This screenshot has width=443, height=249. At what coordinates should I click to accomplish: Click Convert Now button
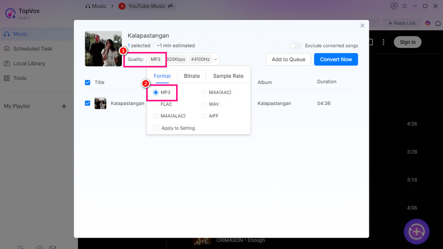click(x=336, y=60)
